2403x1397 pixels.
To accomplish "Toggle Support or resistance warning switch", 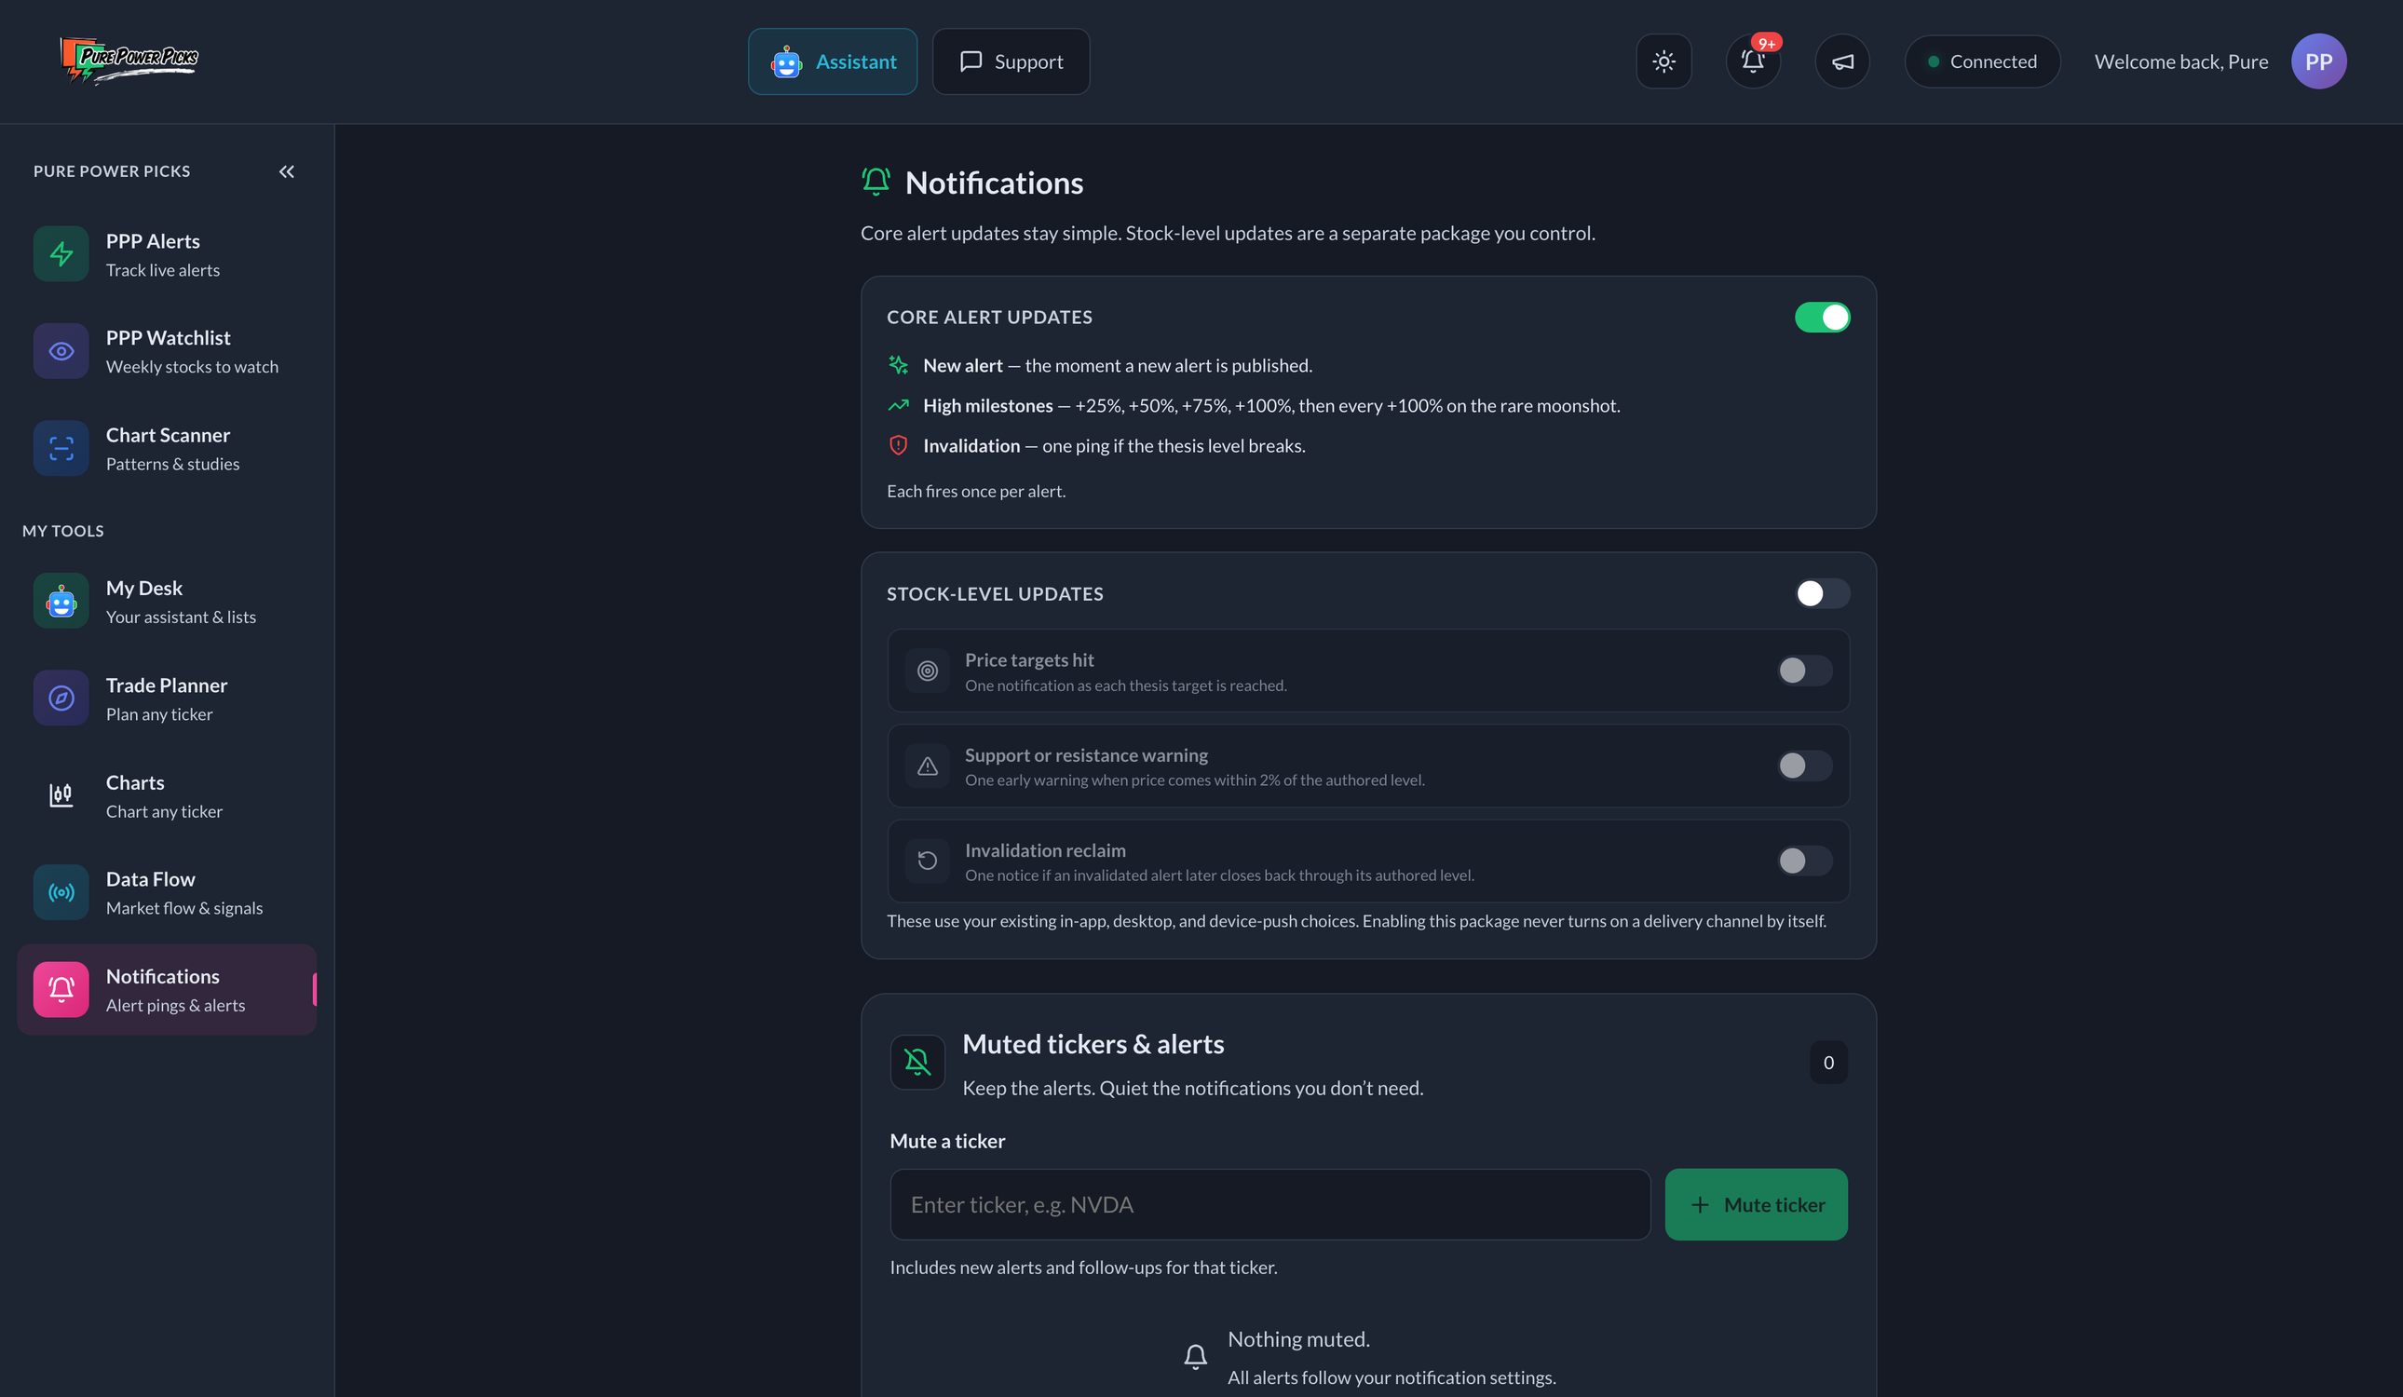I will 1804,765.
